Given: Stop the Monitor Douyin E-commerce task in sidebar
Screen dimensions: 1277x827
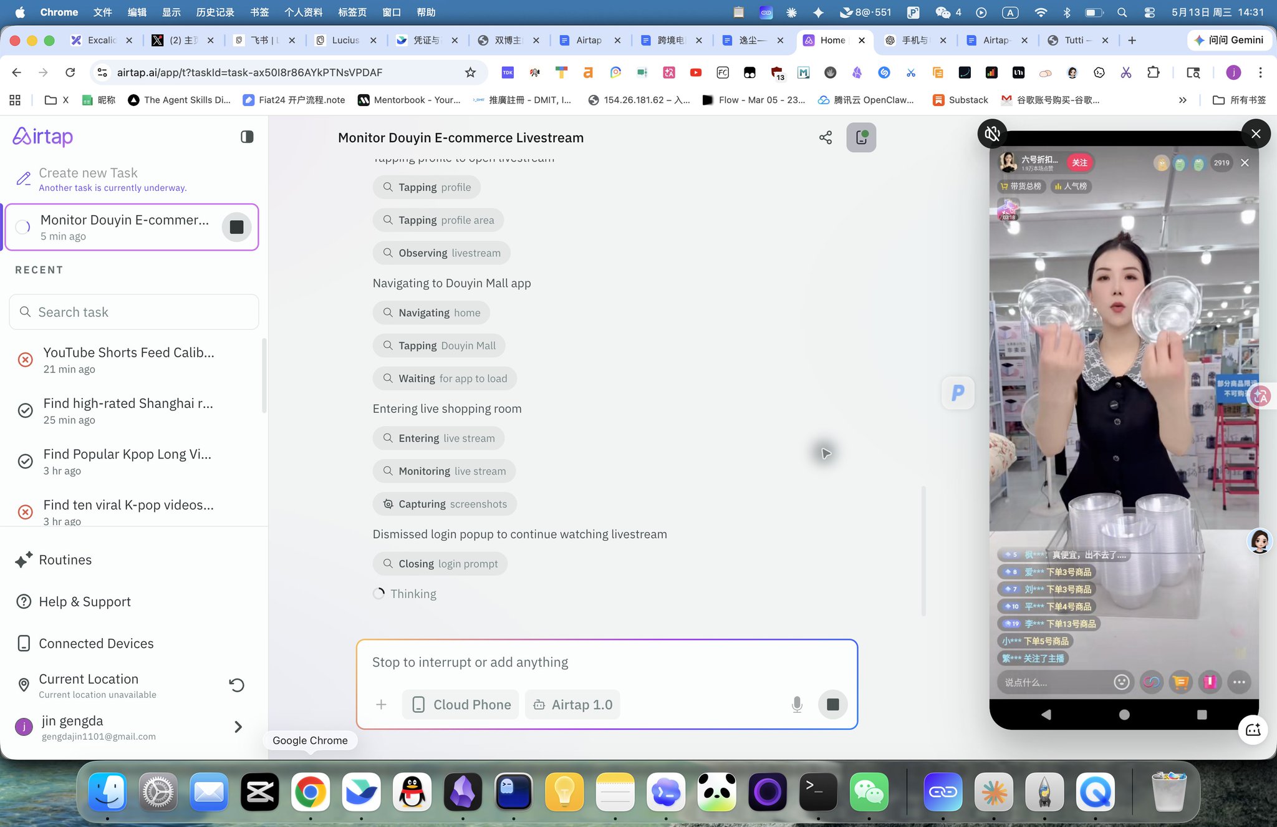Looking at the screenshot, I should [236, 227].
